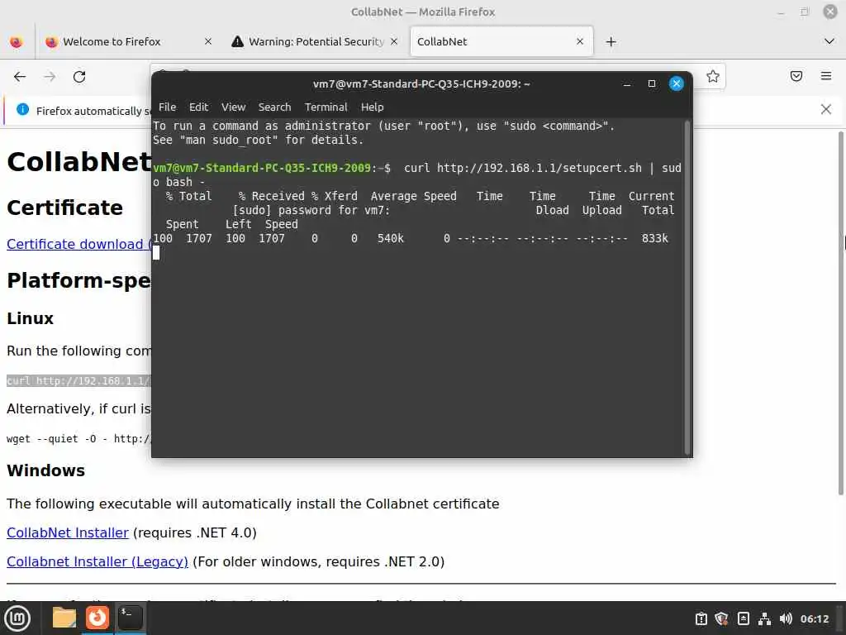Close the Firefox window
This screenshot has width=846, height=635.
(x=829, y=12)
